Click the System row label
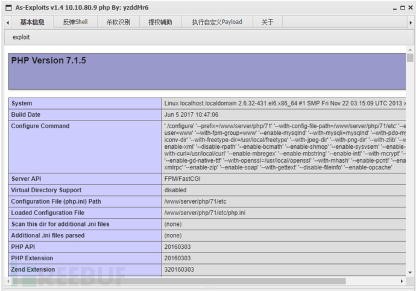Screen dimensions: 416x291 pos(22,104)
